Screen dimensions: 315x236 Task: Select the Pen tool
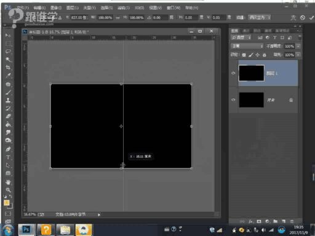[x=8, y=149]
